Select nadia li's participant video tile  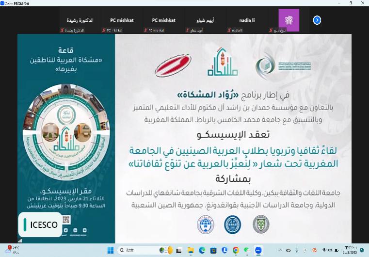(x=247, y=21)
